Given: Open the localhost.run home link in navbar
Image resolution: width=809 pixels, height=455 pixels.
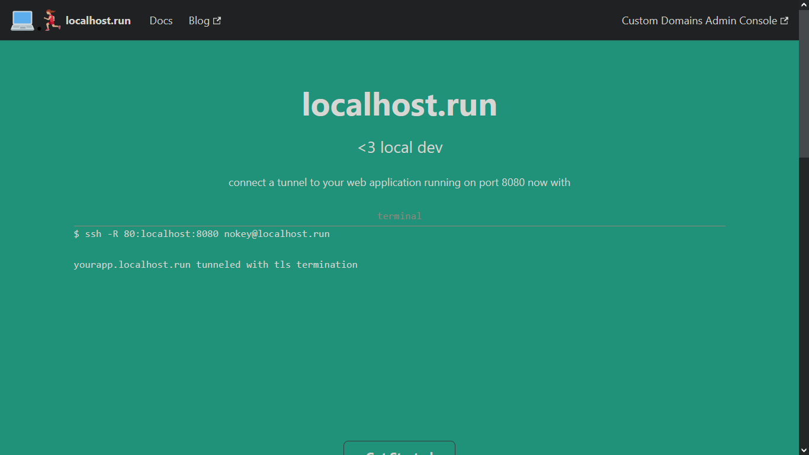Looking at the screenshot, I should pyautogui.click(x=98, y=21).
